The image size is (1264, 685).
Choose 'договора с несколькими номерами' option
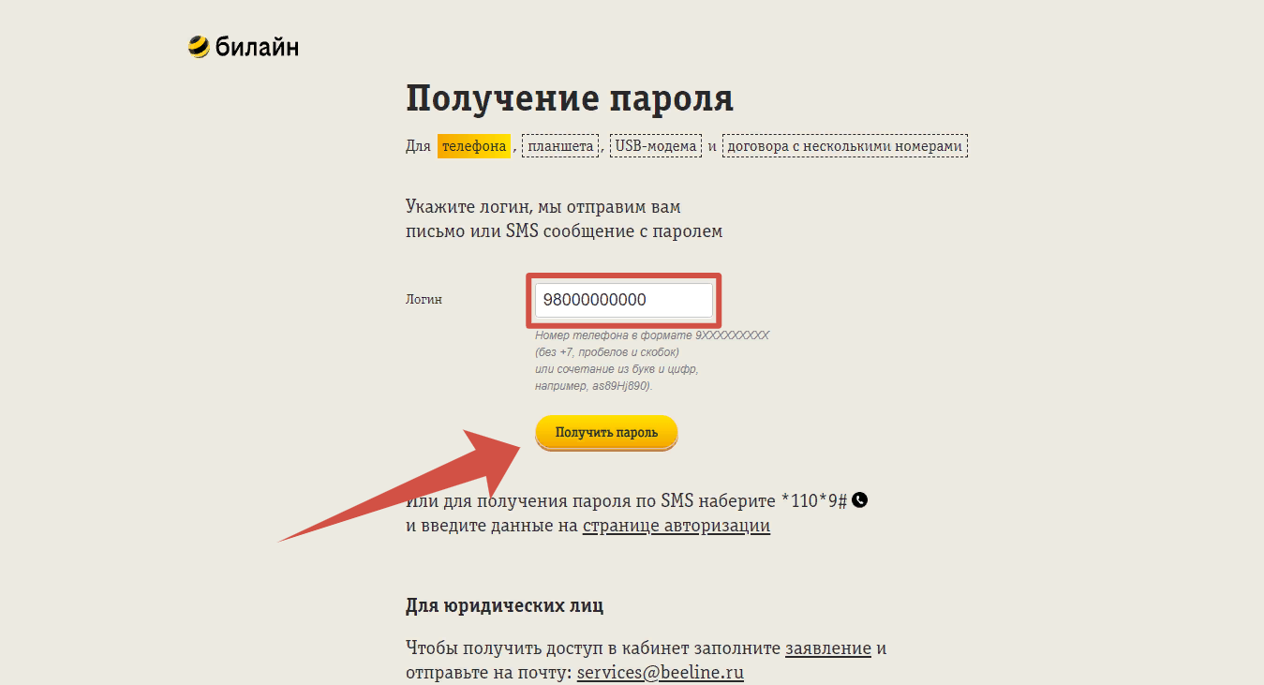845,146
